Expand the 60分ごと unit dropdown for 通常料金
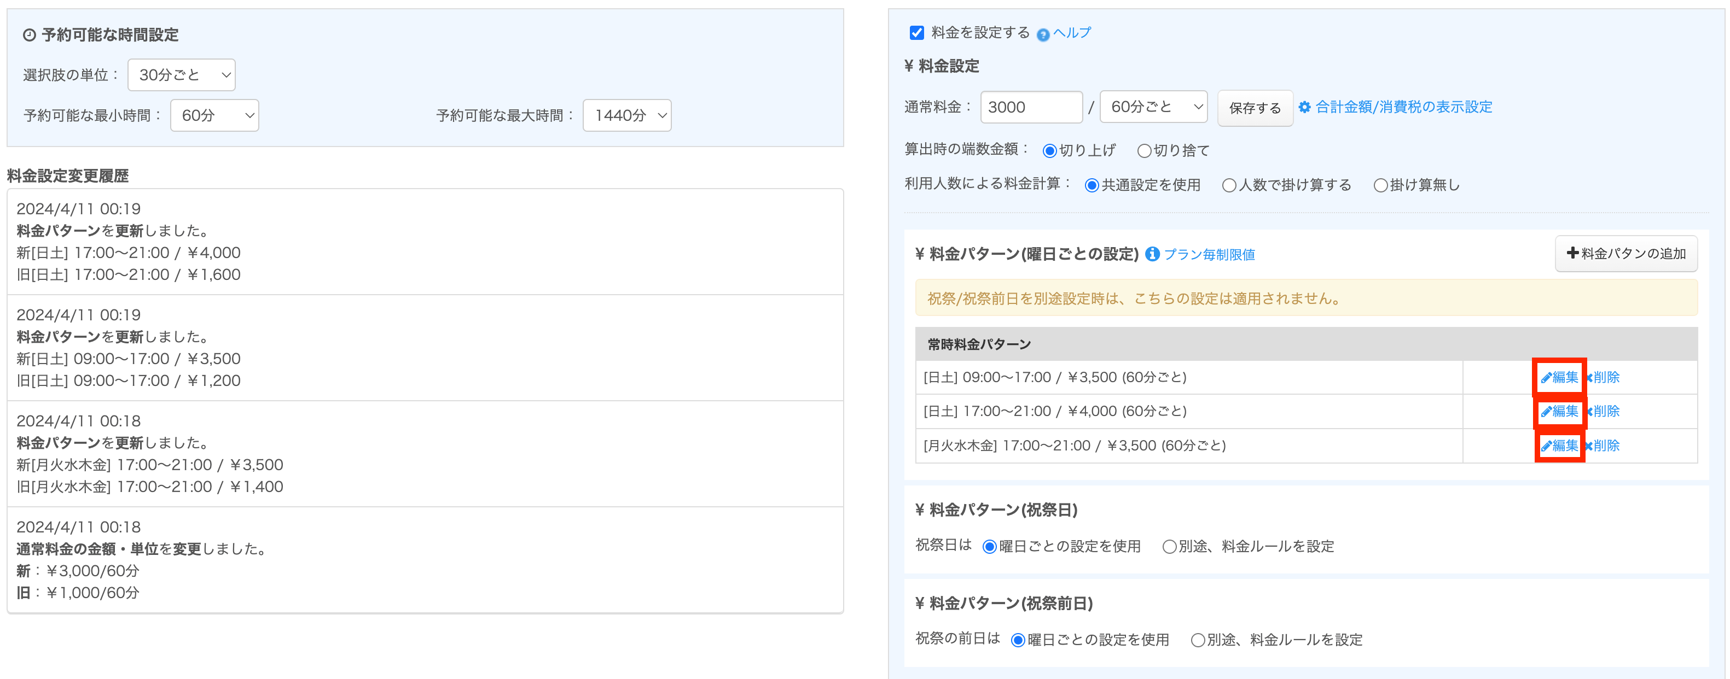Image resolution: width=1730 pixels, height=679 pixels. (x=1153, y=107)
